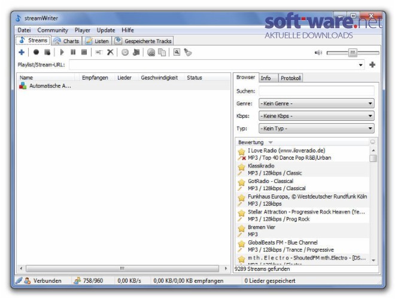Select the Funkhaus Europa stream
395x299 pixels.
point(303,200)
